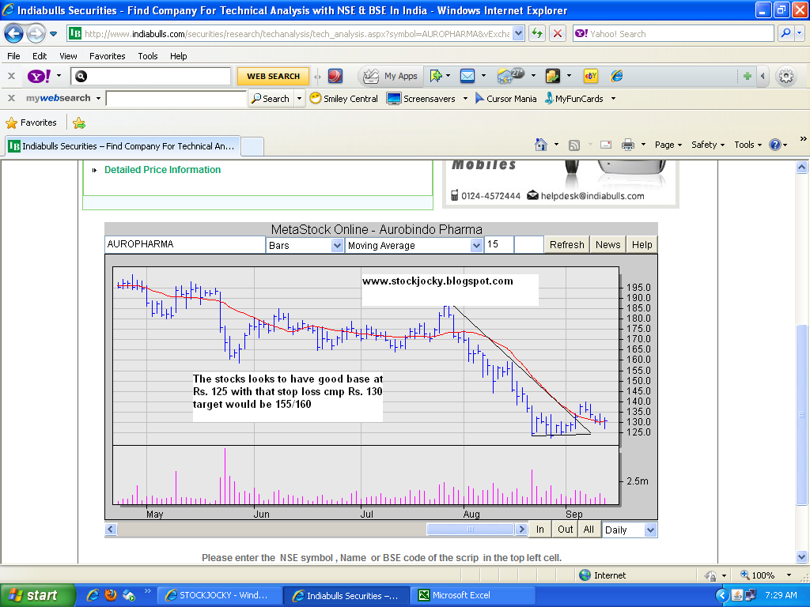Screen dimensions: 810x607
Task: Click the chart News button
Action: point(607,245)
